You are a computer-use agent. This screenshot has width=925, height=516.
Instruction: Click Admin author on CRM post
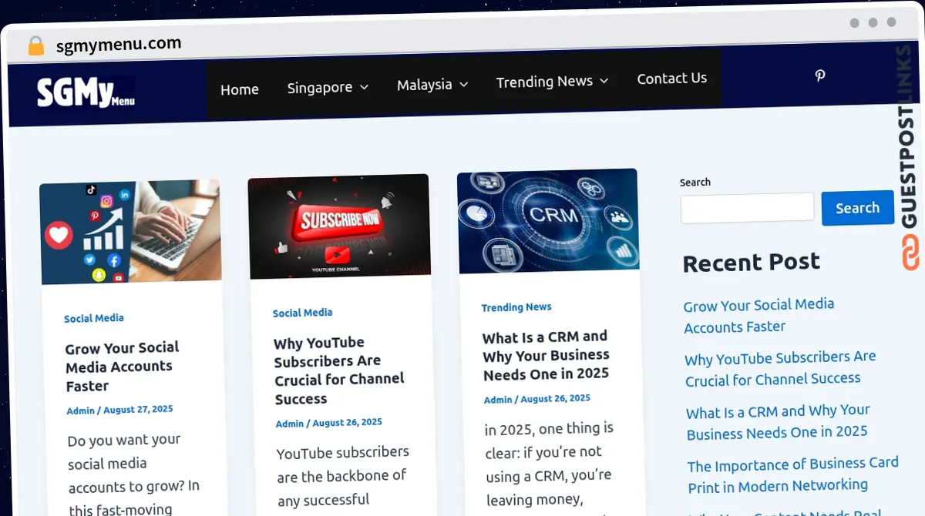(x=498, y=400)
